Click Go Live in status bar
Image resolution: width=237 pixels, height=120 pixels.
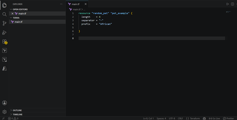tap(214, 118)
